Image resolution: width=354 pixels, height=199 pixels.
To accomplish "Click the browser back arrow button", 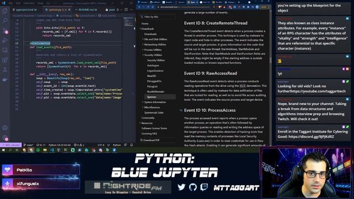I will coord(139,7).
